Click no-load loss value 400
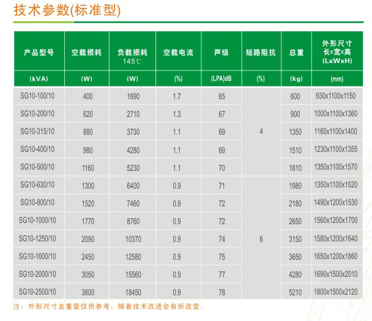Image resolution: width=372 pixels, height=321 pixels. coord(87,96)
